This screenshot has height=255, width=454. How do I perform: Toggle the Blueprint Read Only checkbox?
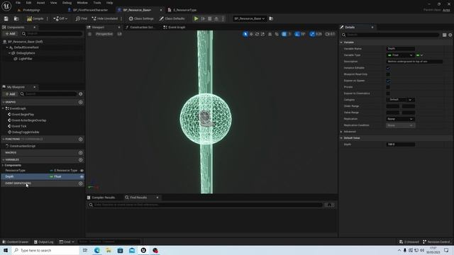[388, 74]
